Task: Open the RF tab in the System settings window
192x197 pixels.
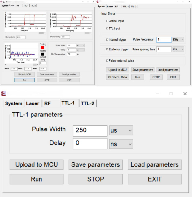Action: tap(116, 7)
